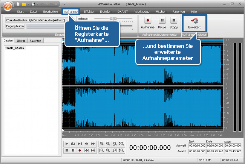Toggle loop playback in transport controls

pos(73,144)
